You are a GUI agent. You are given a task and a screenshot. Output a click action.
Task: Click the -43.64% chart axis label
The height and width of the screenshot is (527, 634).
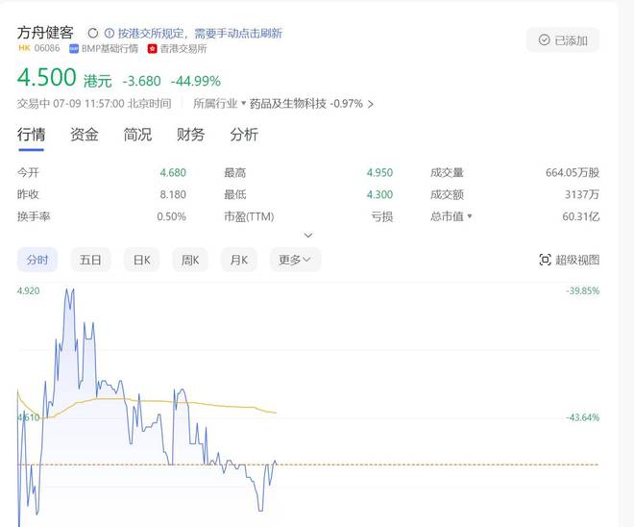[x=583, y=417]
